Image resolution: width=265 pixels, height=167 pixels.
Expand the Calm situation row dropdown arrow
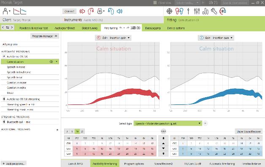(57, 62)
